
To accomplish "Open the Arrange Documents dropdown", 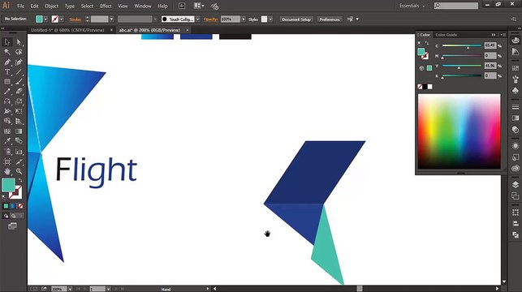I will [199, 6].
